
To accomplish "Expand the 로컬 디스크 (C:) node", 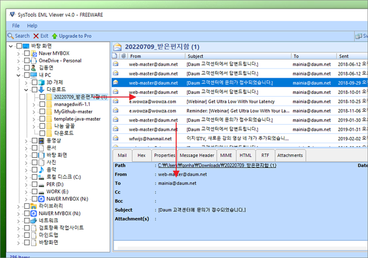I will 26,177.
